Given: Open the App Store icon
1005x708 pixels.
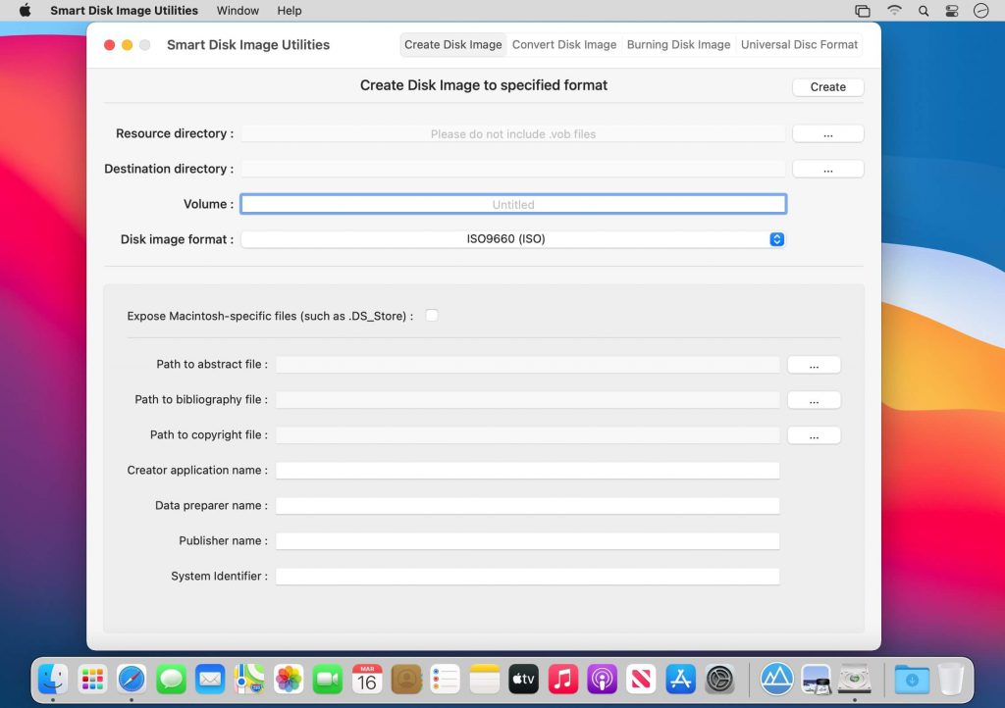Looking at the screenshot, I should coord(680,678).
